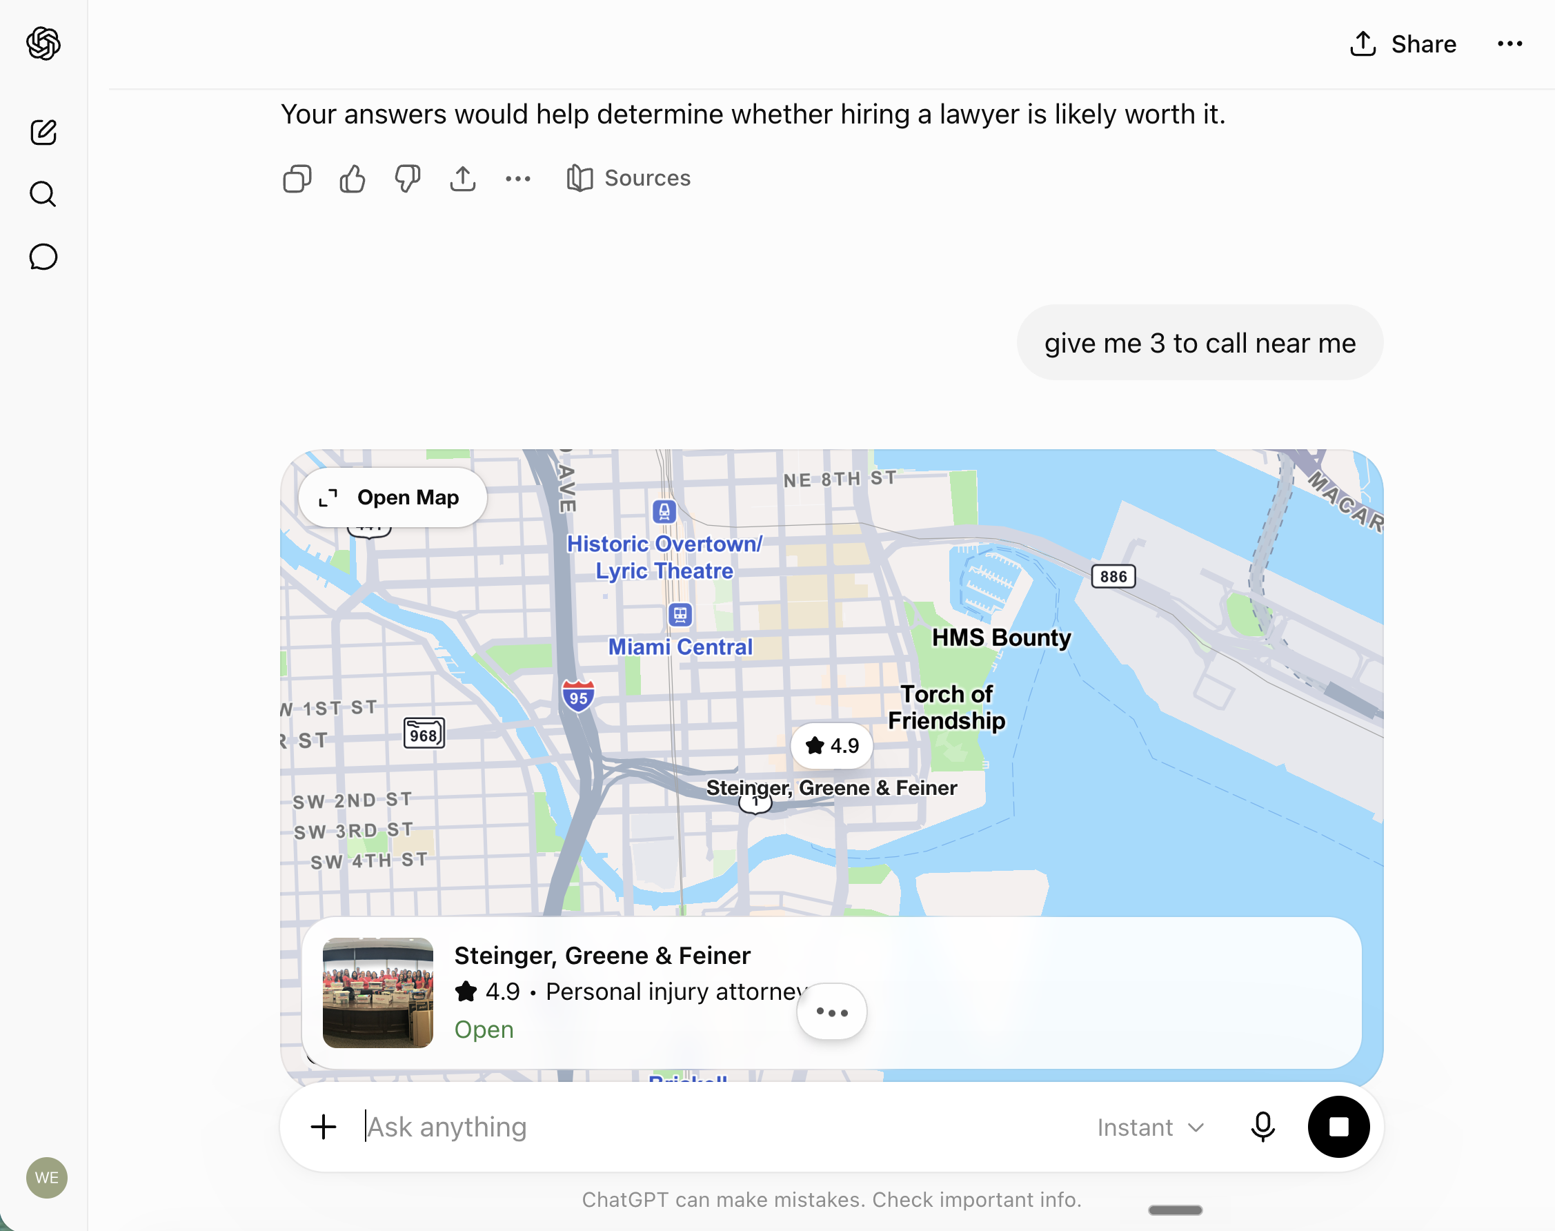Click the green Open status text

[x=484, y=1030]
